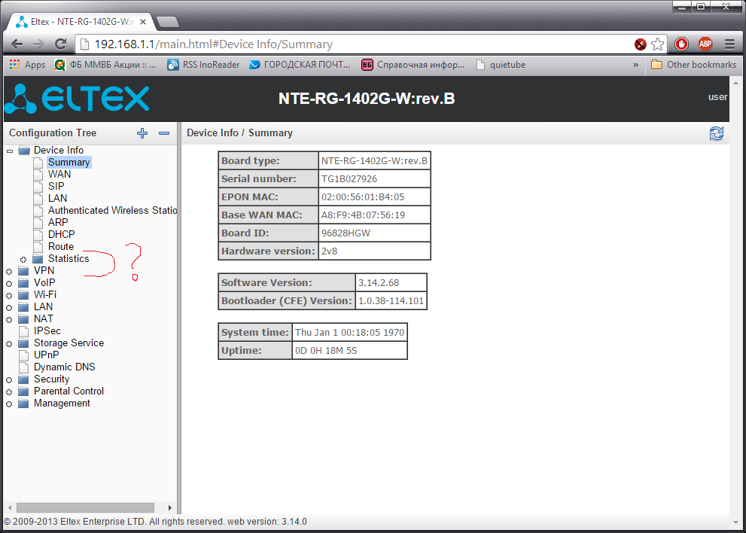
Task: Click the tree panel horizontal scrollbar thumb
Action: pos(85,507)
